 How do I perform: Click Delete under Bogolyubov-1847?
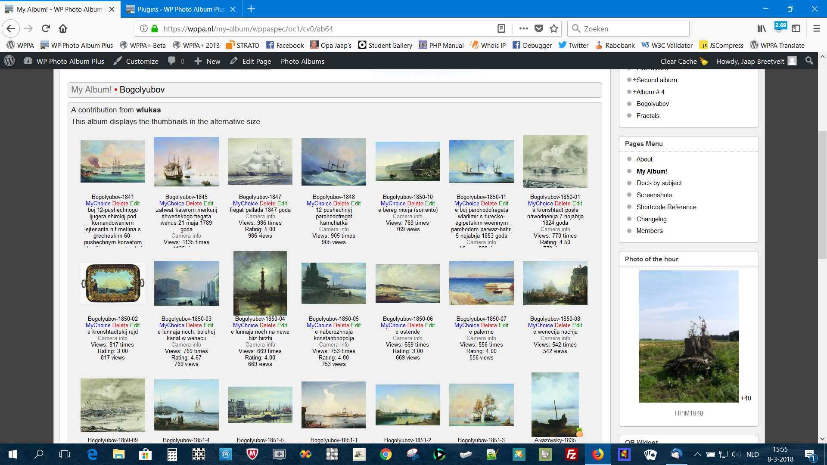pos(267,204)
